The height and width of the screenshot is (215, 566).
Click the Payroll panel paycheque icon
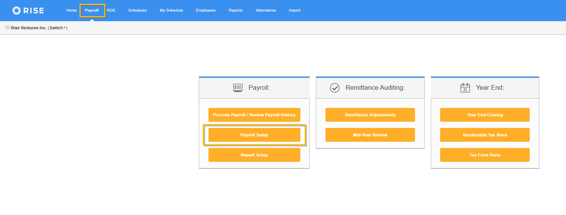pos(238,88)
